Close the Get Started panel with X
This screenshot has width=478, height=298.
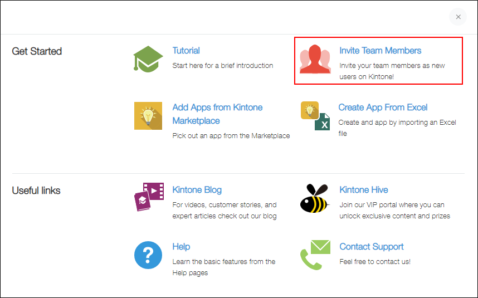tap(458, 17)
